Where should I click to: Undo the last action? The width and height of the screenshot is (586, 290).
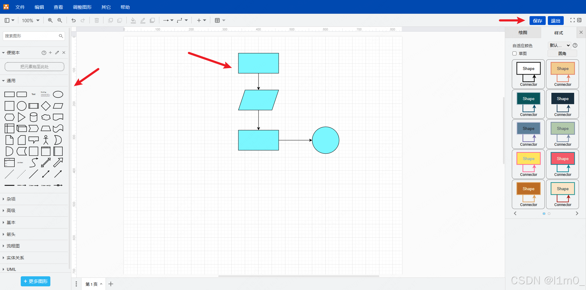[74, 20]
